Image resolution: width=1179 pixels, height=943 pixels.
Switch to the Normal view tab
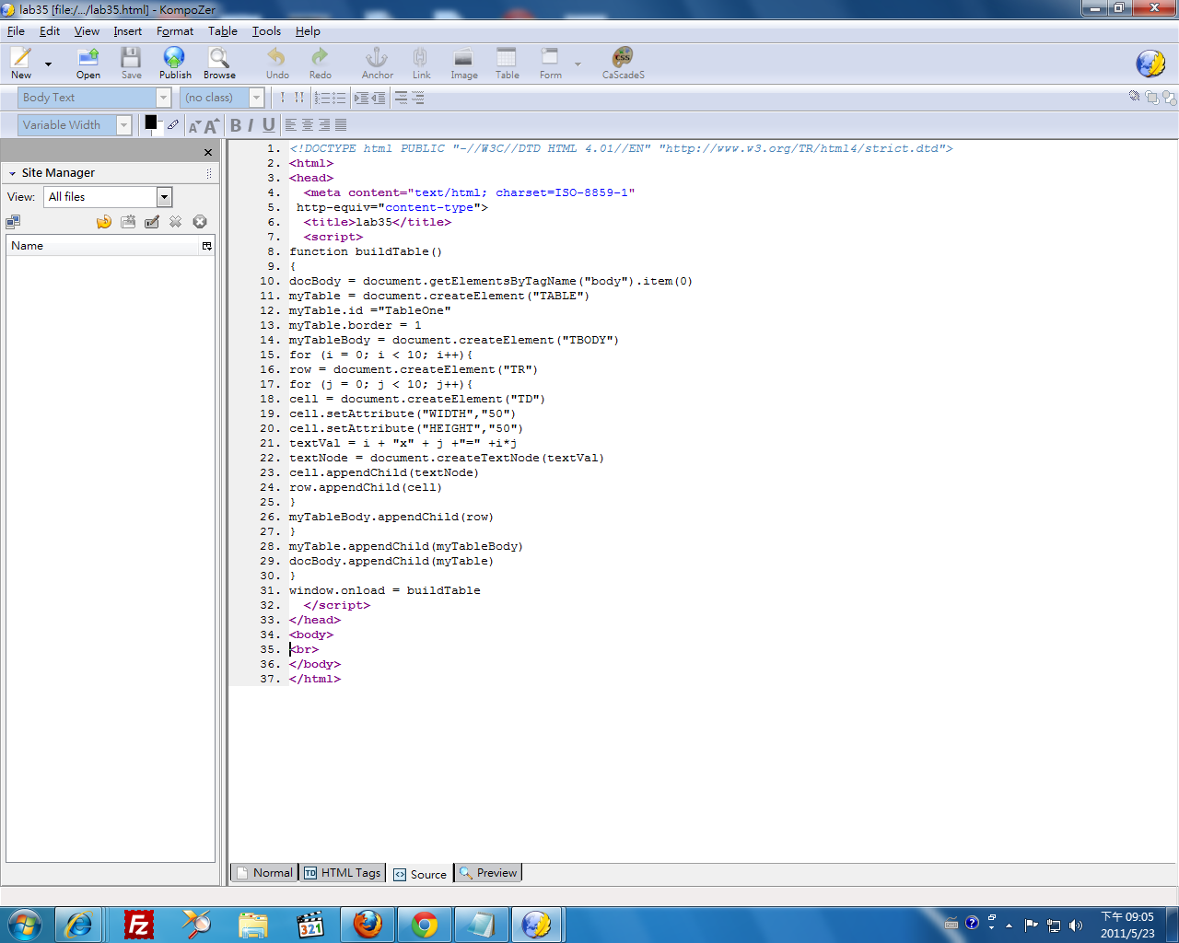264,873
